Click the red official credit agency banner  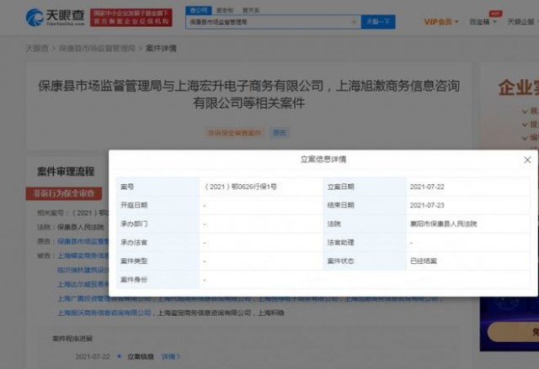131,18
